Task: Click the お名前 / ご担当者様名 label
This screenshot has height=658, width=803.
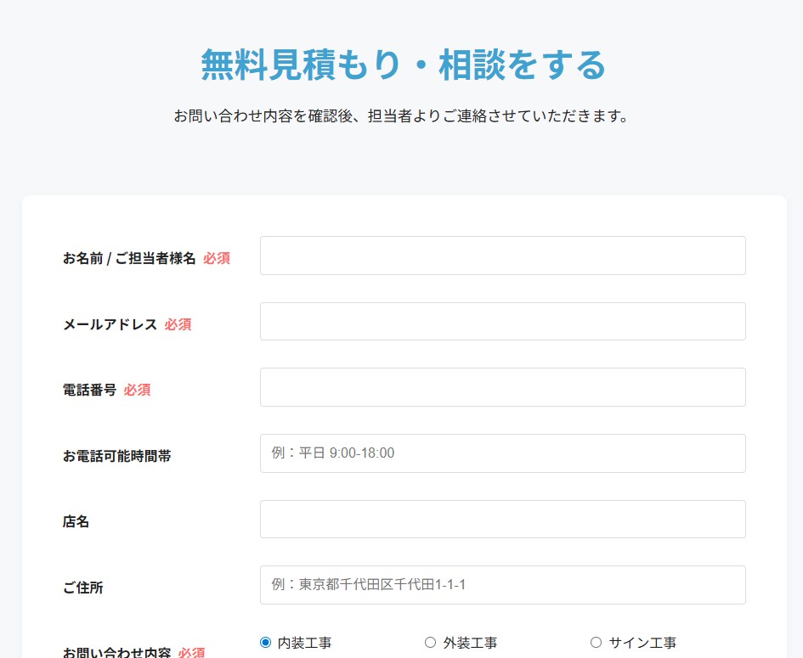Action: click(x=129, y=258)
